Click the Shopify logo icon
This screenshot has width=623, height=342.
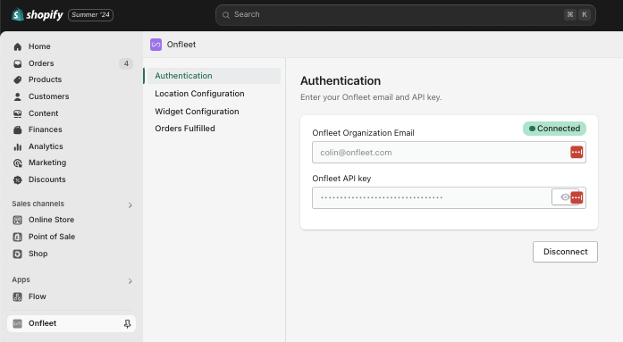18,15
